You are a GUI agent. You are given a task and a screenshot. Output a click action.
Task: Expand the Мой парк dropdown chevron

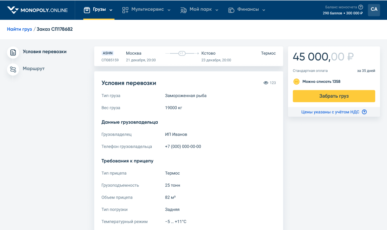tap(217, 10)
